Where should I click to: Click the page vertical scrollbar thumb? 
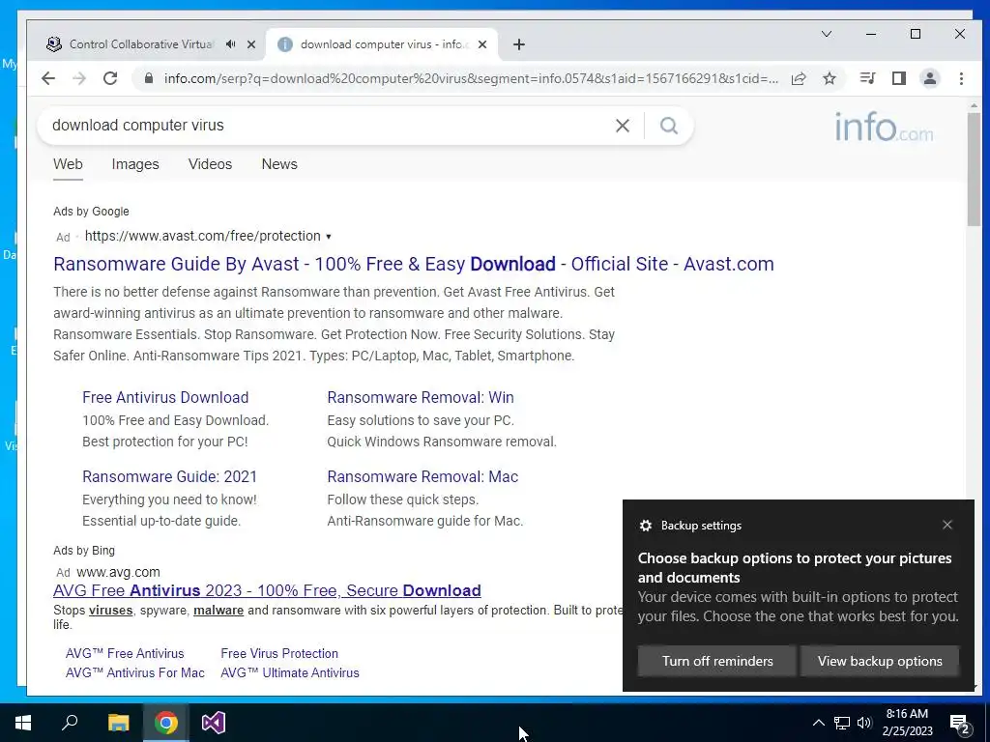point(973,169)
